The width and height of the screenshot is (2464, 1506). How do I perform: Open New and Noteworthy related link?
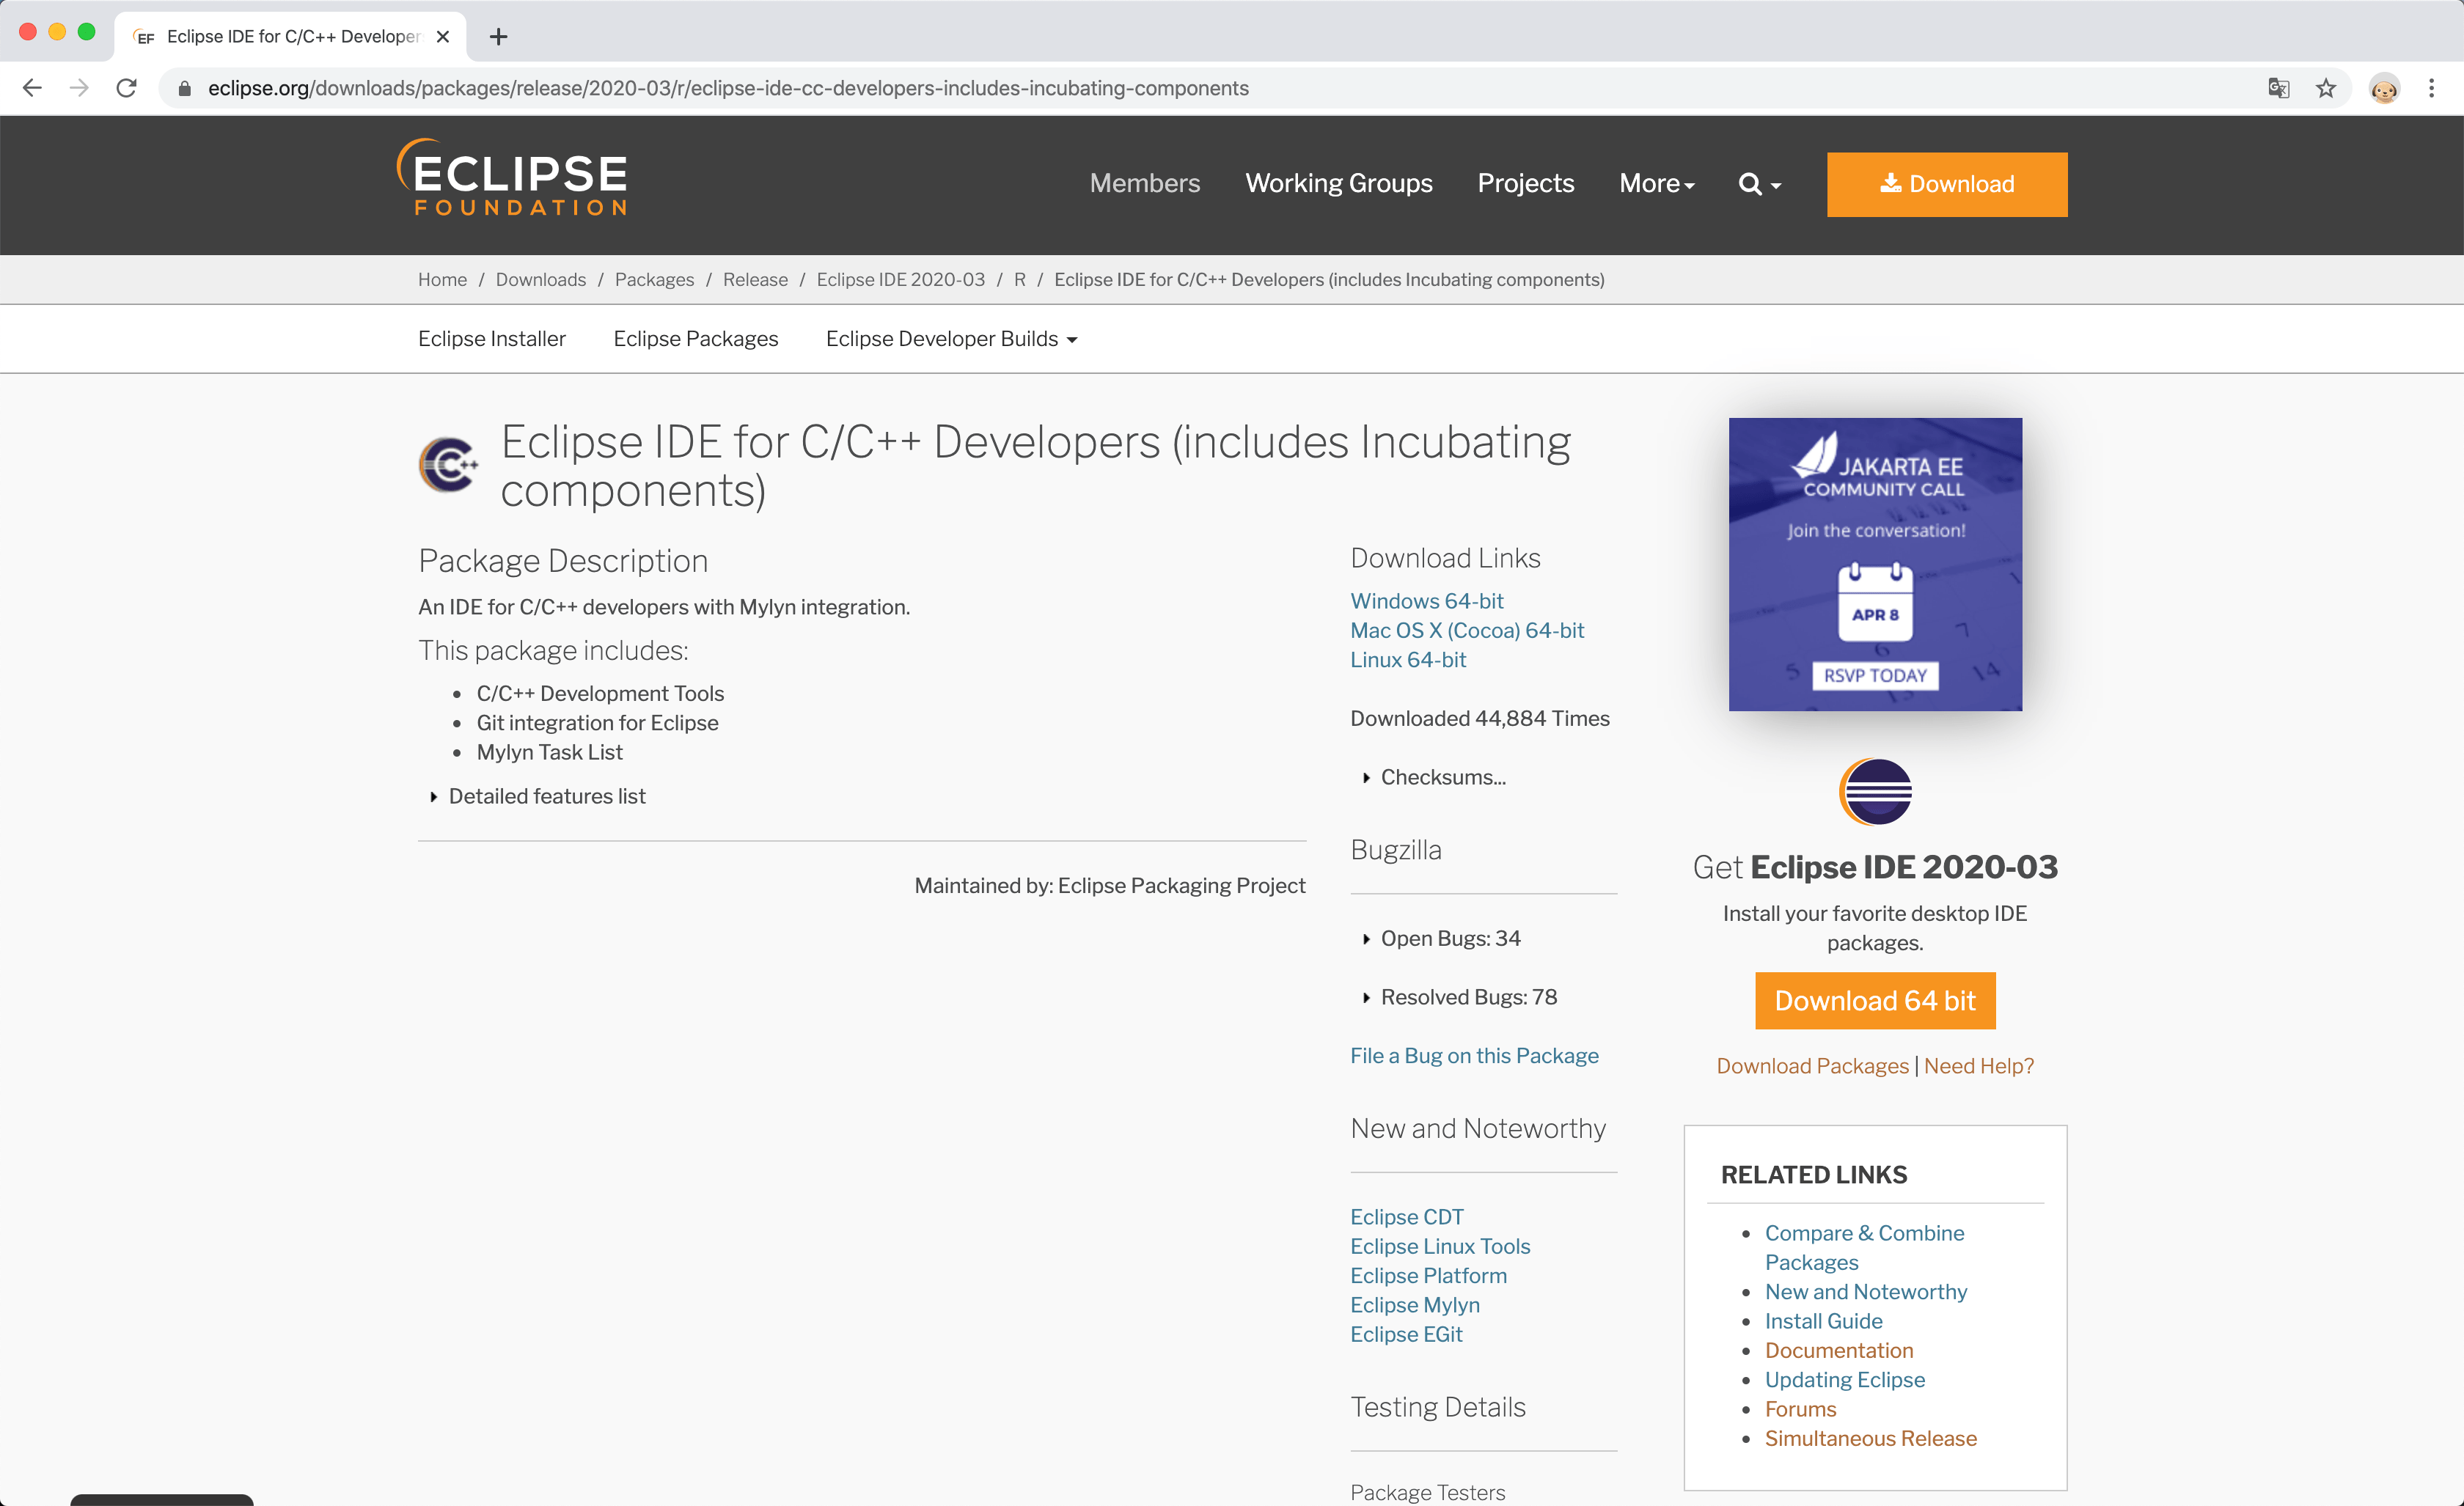[x=1865, y=1291]
